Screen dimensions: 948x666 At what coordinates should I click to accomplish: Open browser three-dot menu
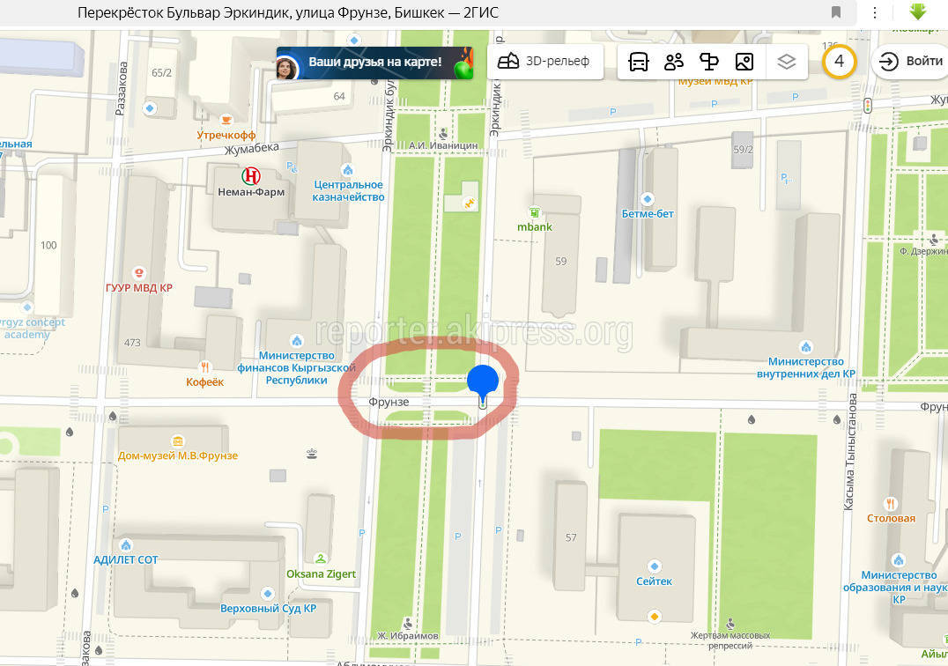click(x=874, y=12)
